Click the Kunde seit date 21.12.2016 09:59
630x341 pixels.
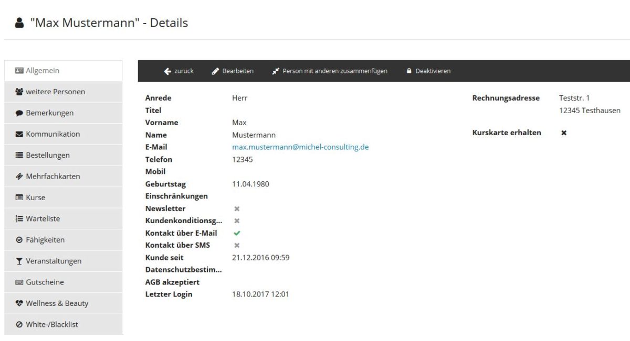coord(260,258)
